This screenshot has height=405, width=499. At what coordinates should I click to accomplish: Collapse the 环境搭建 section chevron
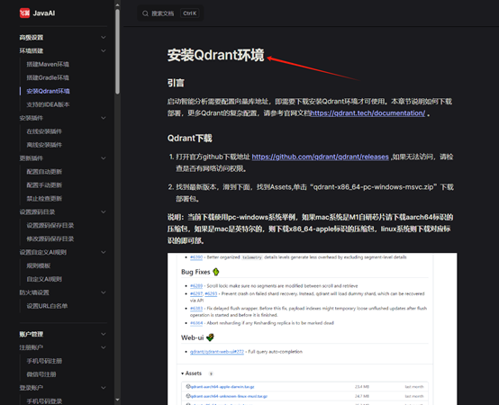pyautogui.click(x=104, y=51)
